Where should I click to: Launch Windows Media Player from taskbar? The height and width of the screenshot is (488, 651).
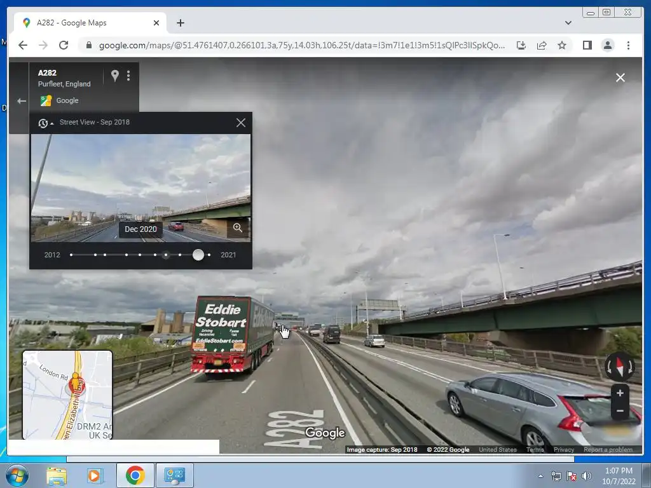(x=95, y=476)
